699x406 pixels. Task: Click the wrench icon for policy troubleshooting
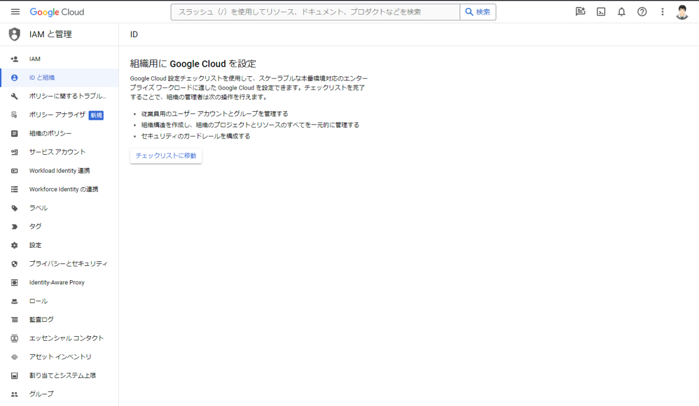click(x=15, y=96)
